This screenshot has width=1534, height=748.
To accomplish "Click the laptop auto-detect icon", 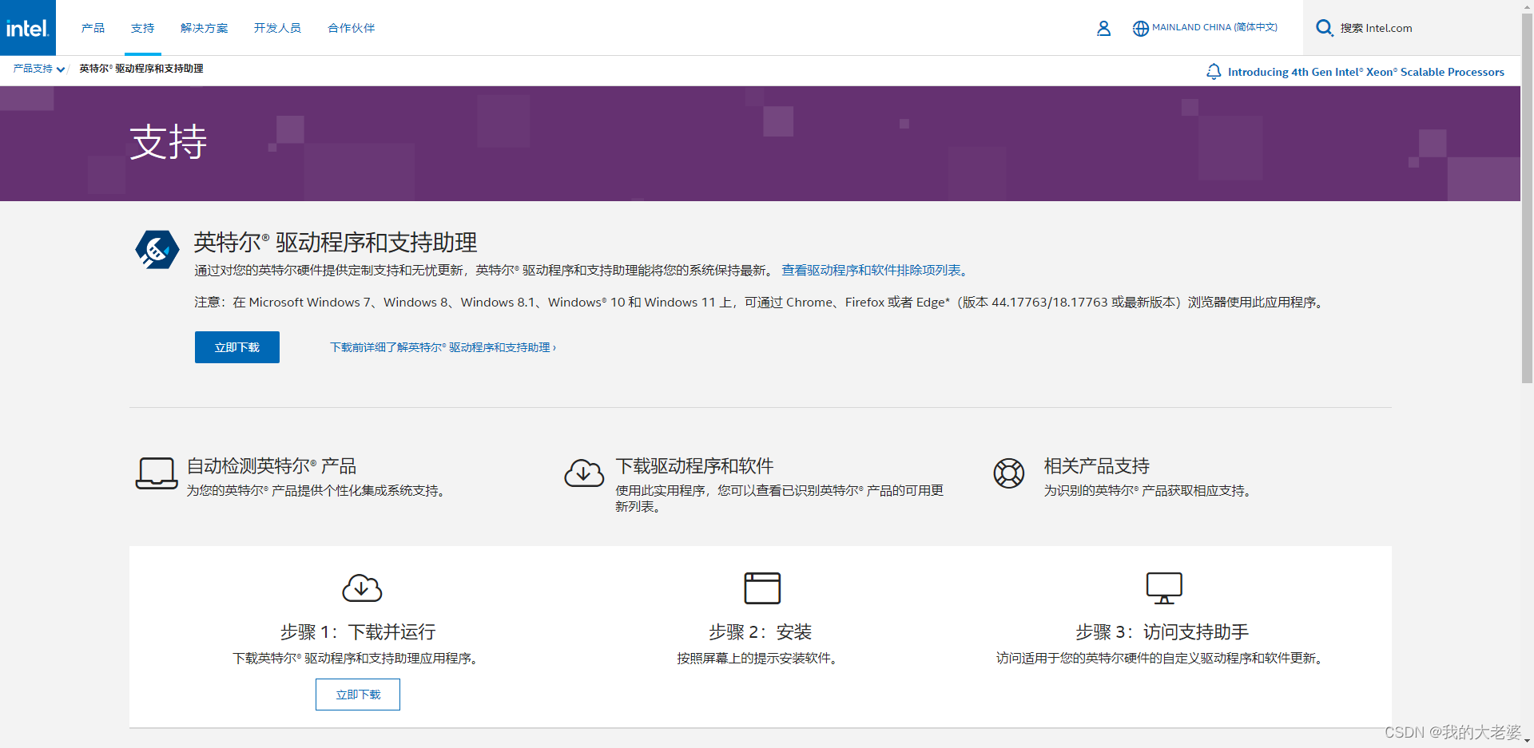I will click(157, 473).
